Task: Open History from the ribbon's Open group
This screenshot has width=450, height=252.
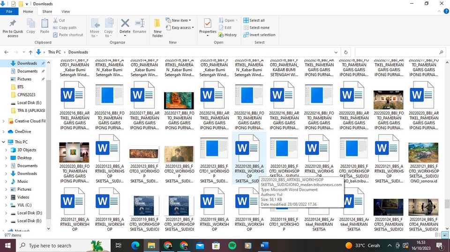Action: click(x=227, y=35)
